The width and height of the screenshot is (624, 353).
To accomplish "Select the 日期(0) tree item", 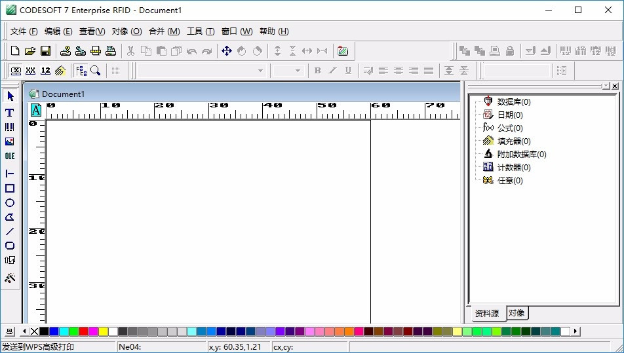I will click(x=510, y=115).
